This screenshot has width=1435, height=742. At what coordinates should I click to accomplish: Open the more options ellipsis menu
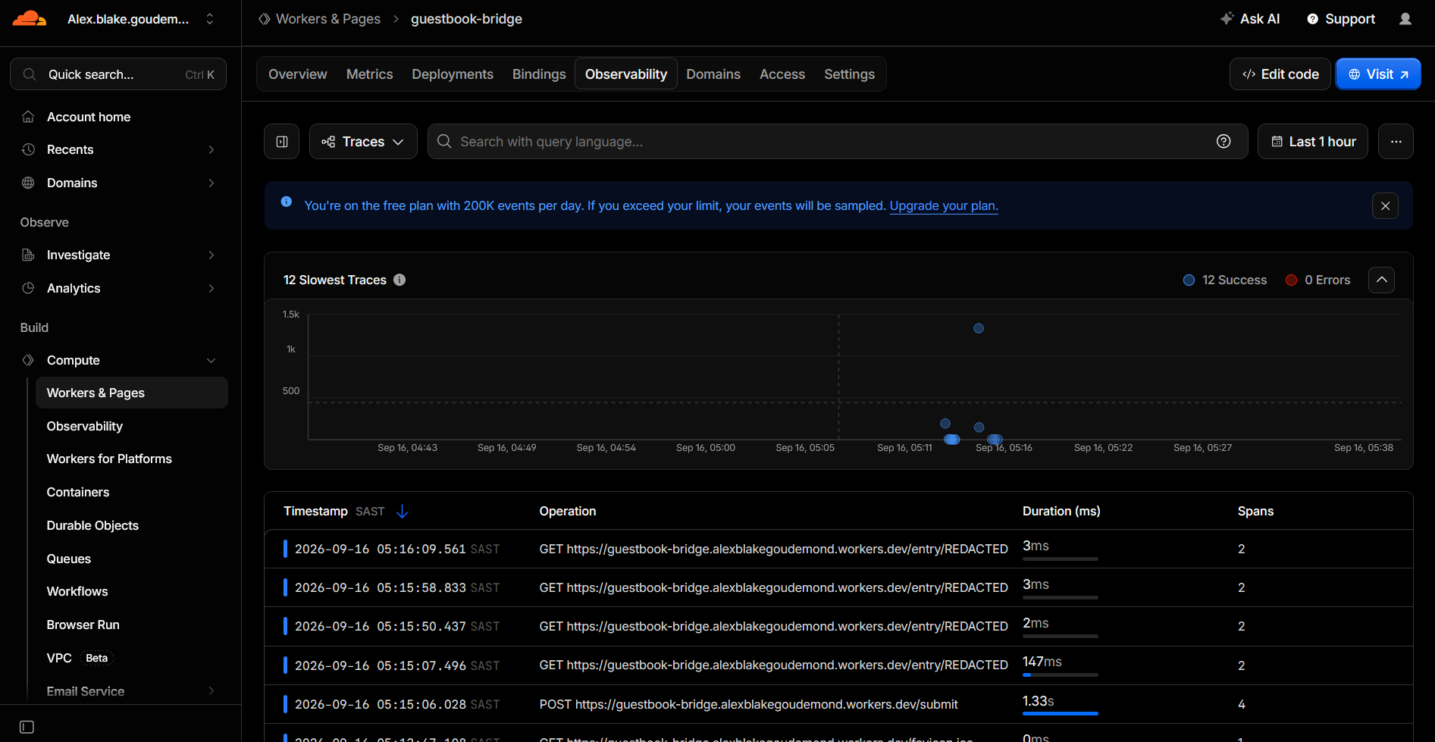pos(1396,142)
